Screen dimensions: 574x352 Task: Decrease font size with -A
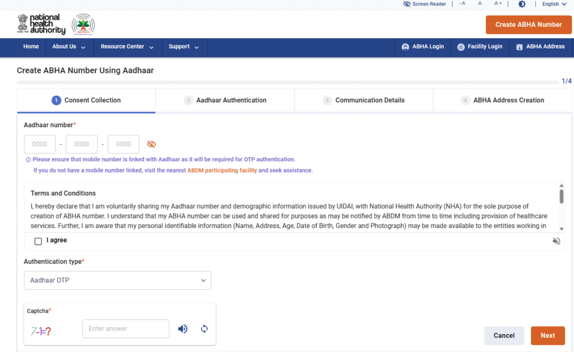(462, 4)
